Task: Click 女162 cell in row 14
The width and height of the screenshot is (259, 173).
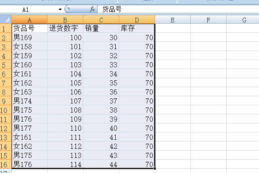Action: [29, 146]
